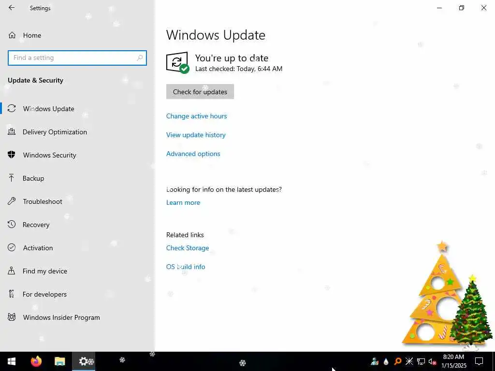Open the network tray icon

coord(421,361)
